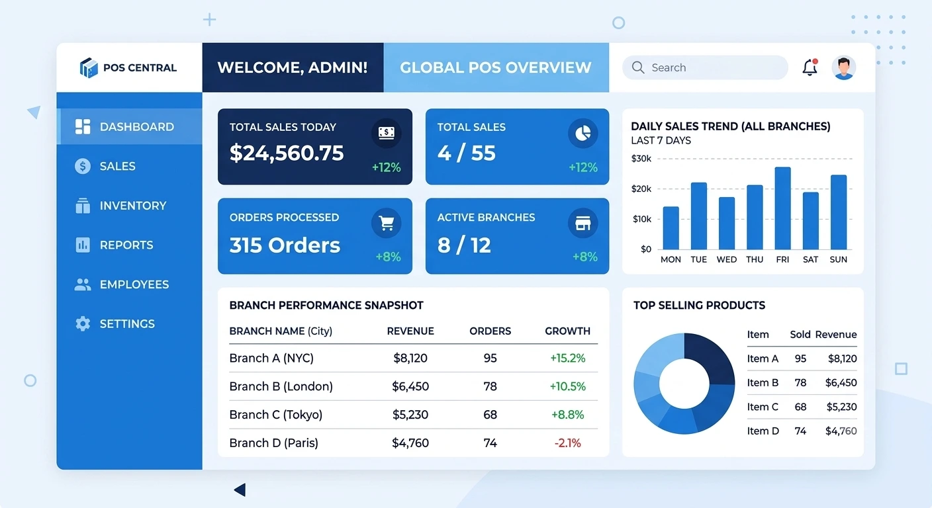The image size is (932, 508).
Task: Select the Branch A (NYC) row name
Action: tap(271, 359)
